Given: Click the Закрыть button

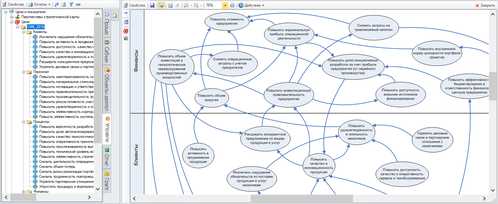Looking at the screenshot, I should [x=485, y=5].
